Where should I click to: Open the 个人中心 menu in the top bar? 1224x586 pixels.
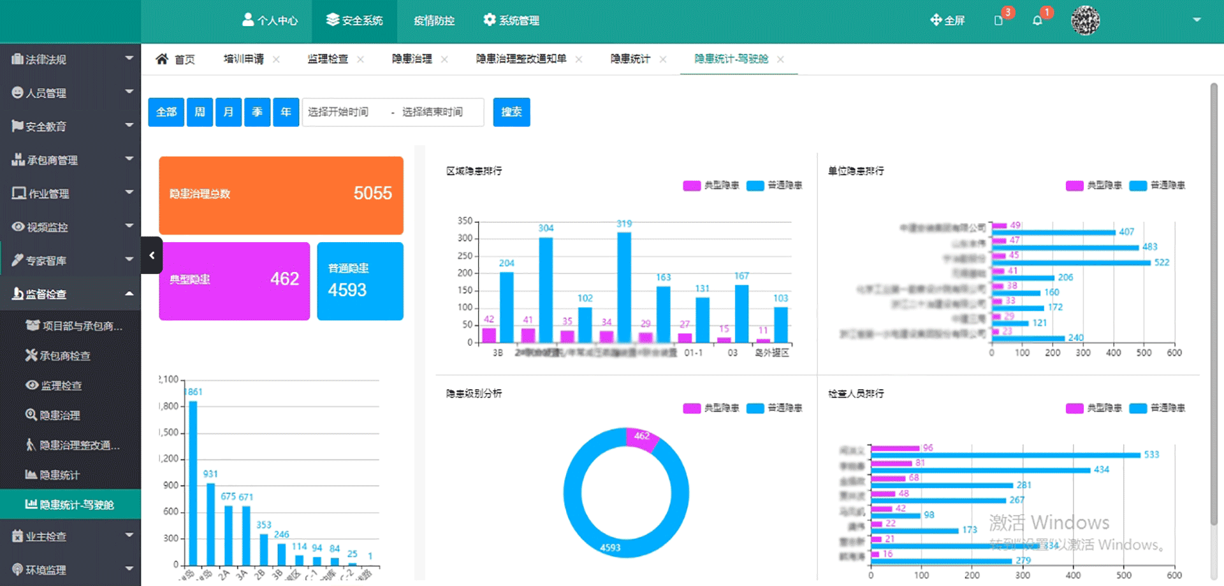(x=270, y=20)
